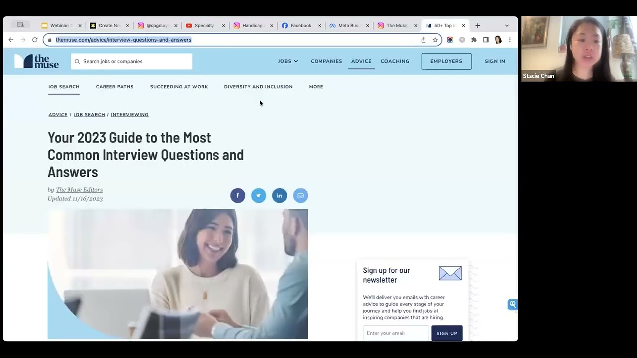Click the search magnifier in jobs search box
The width and height of the screenshot is (637, 358).
(x=77, y=61)
